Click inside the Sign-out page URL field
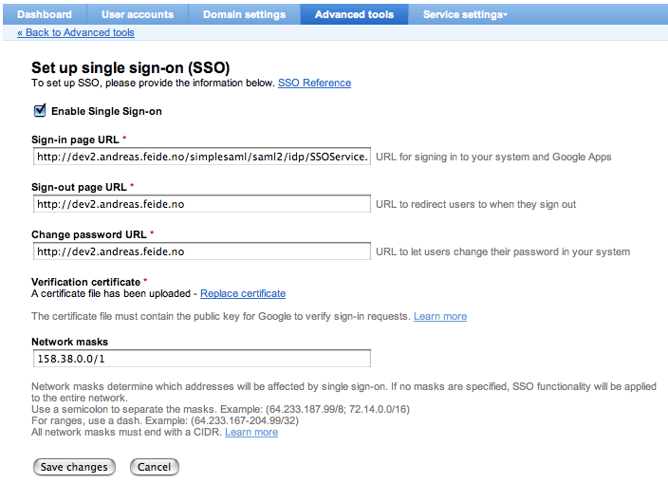The height and width of the screenshot is (483, 668). tap(200, 204)
